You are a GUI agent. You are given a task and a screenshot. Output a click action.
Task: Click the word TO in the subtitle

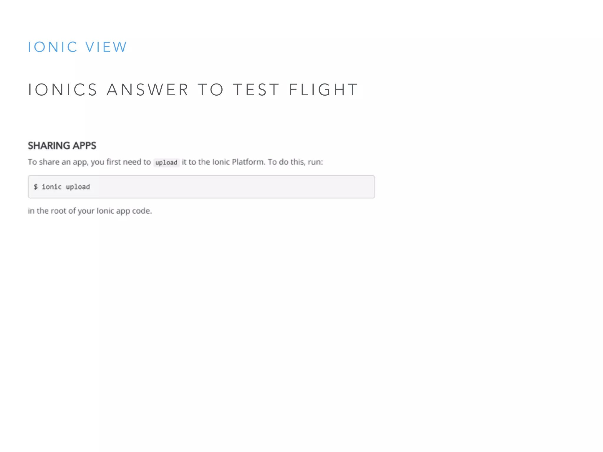click(210, 90)
